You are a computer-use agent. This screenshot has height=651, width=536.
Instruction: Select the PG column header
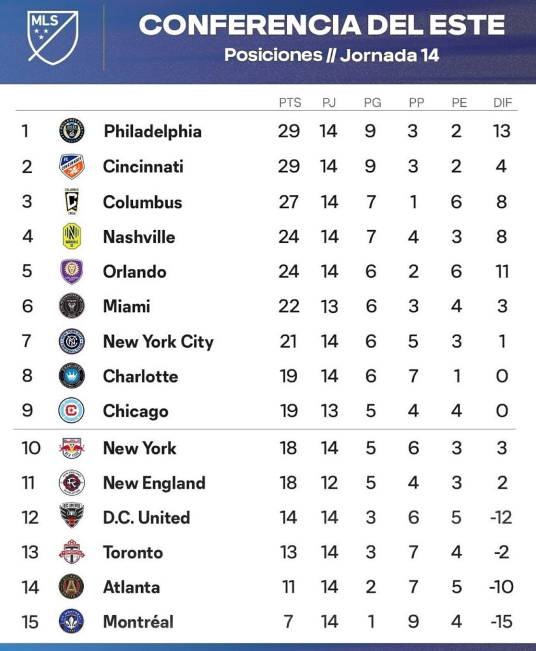click(x=373, y=102)
